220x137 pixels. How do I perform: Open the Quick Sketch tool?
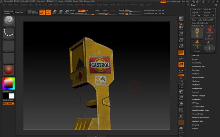33,12
